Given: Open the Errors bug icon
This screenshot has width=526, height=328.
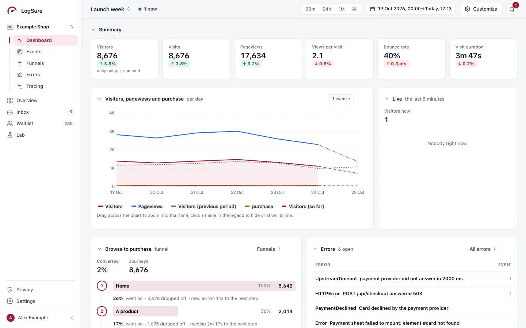Looking at the screenshot, I should (x=20, y=75).
